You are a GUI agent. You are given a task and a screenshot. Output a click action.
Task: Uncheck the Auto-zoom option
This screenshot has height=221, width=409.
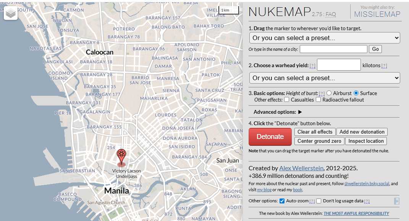pyautogui.click(x=282, y=201)
